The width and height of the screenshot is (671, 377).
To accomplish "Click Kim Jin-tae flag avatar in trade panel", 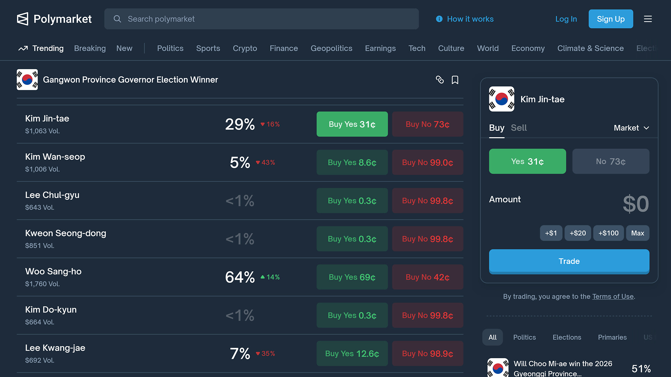I will [x=502, y=99].
